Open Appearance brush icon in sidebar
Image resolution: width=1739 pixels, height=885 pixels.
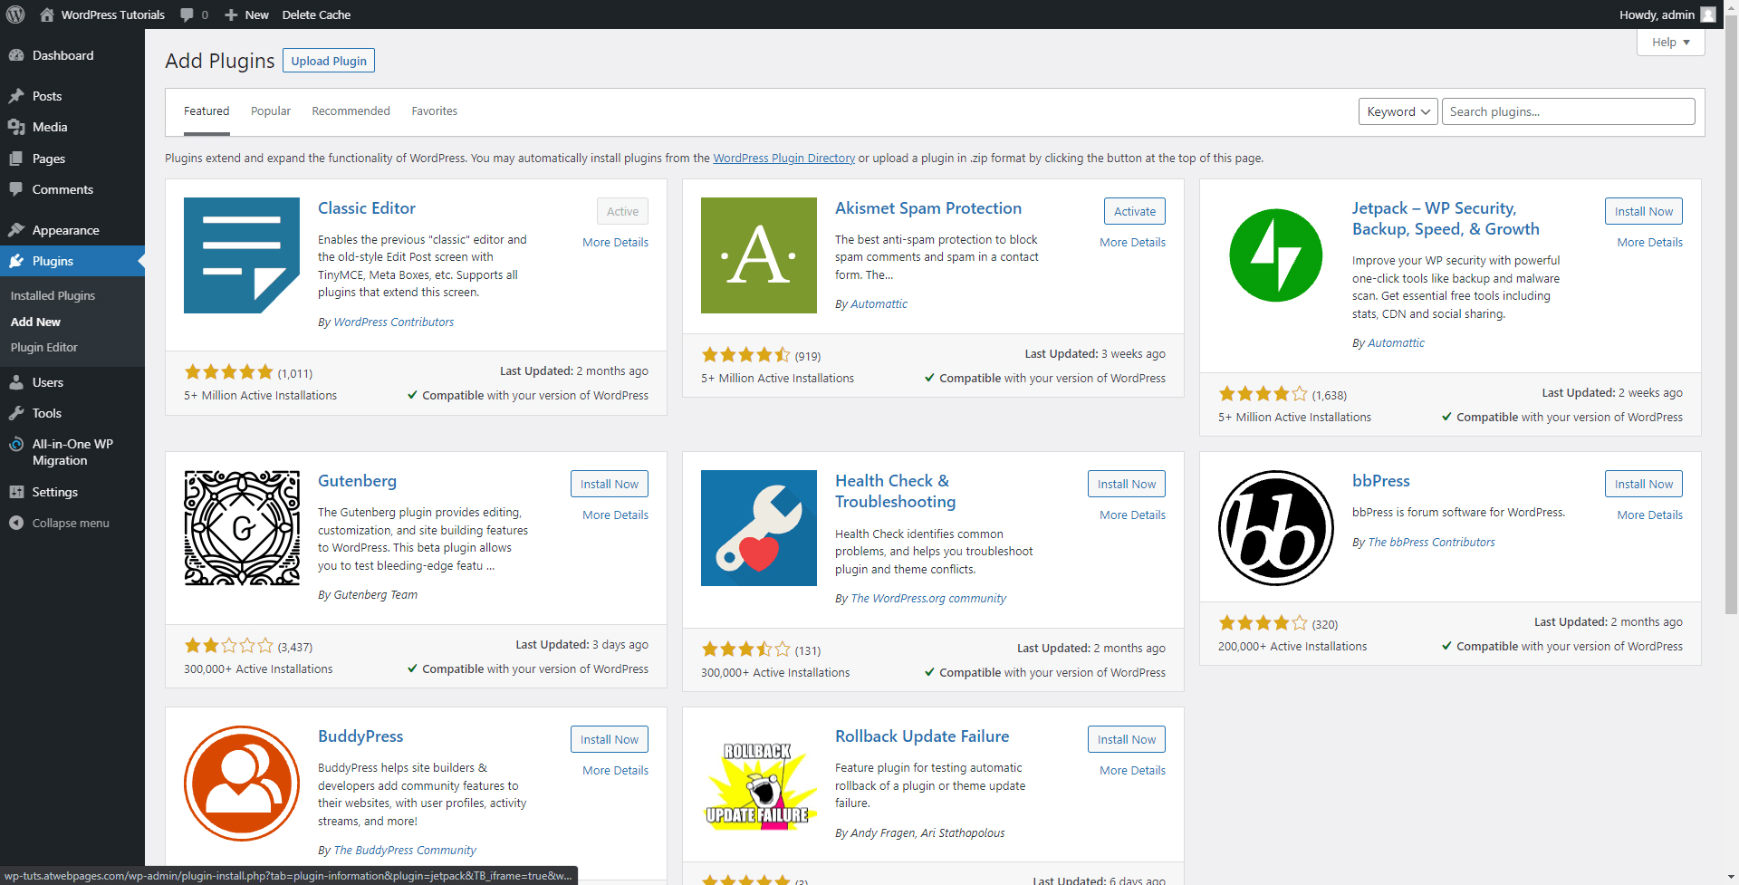[x=16, y=230]
